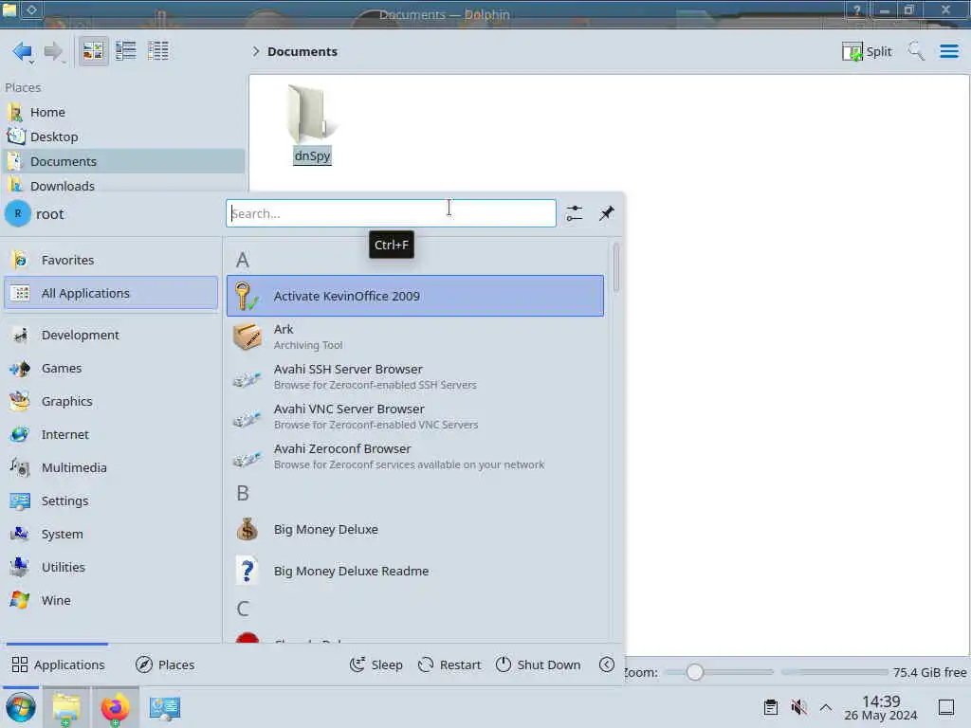Open Dolphin's hamburger menu

point(948,51)
